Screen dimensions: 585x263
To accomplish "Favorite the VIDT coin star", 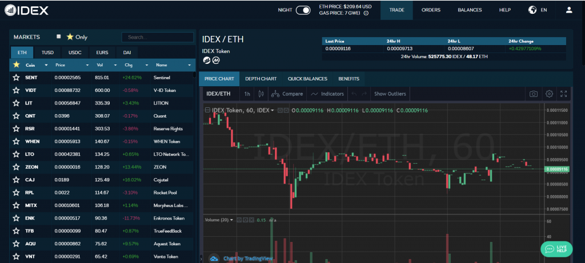I will [16, 90].
